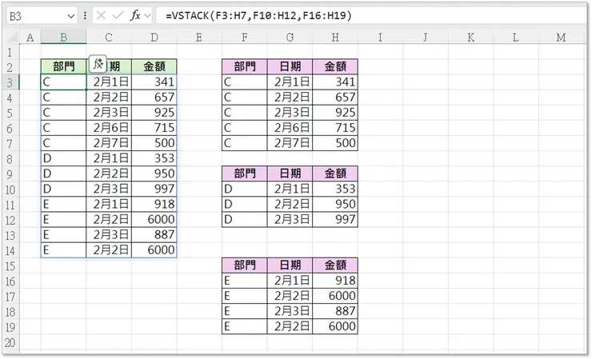
Task: Click cell H16 with value 918
Action: coord(335,281)
